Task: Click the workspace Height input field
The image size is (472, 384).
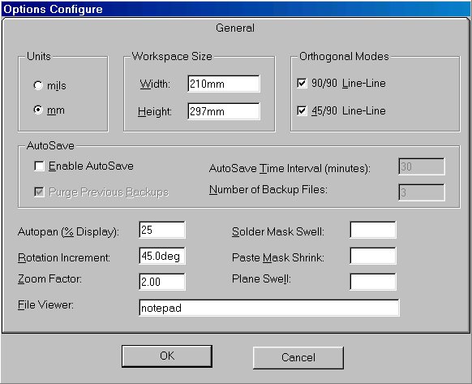Action: (x=223, y=111)
